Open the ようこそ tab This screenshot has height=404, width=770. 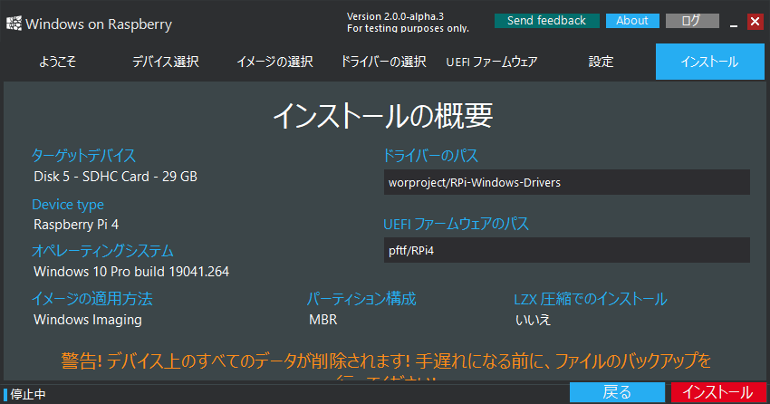click(x=57, y=62)
